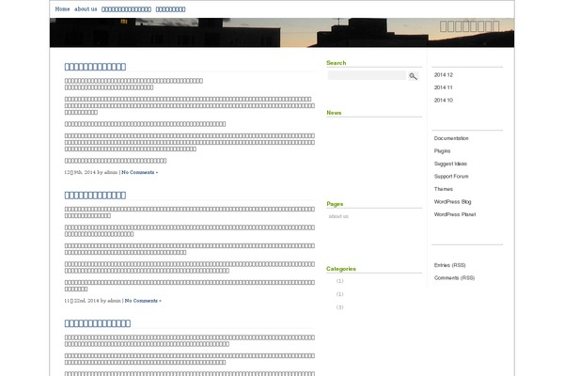The height and width of the screenshot is (376, 564).
Task: Visit the WordPress Blog link
Action: click(x=452, y=202)
